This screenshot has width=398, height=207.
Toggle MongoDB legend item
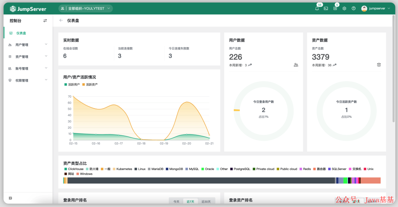click(174, 169)
